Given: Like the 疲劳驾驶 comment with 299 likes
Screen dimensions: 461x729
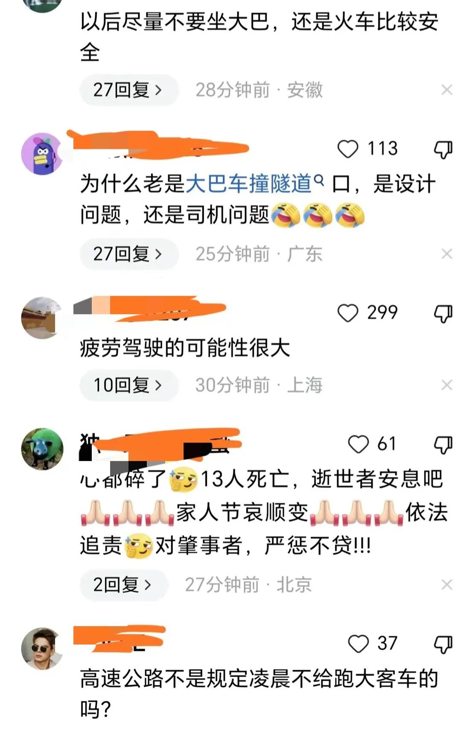Looking at the screenshot, I should tap(348, 313).
